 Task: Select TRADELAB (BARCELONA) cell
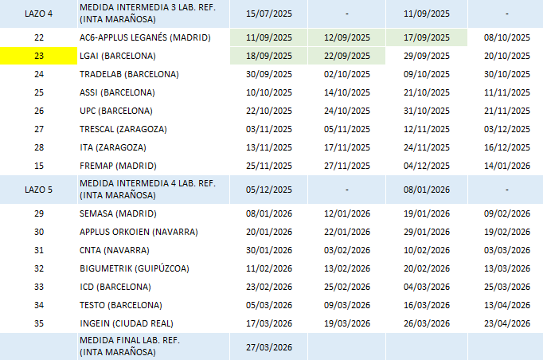pyautogui.click(x=154, y=74)
